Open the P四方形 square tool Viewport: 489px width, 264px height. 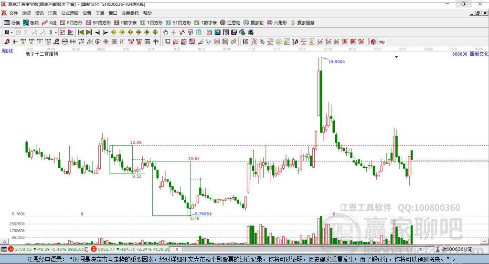[x=71, y=23]
